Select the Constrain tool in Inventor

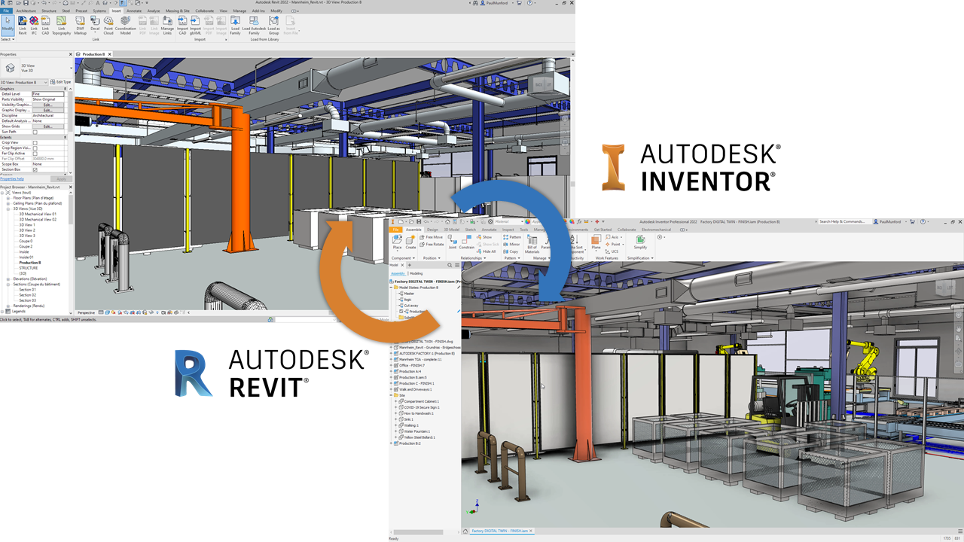coord(467,241)
